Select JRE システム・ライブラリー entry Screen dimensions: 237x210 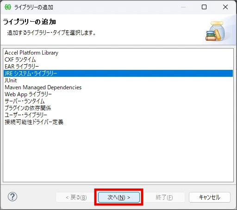[x=118, y=74]
